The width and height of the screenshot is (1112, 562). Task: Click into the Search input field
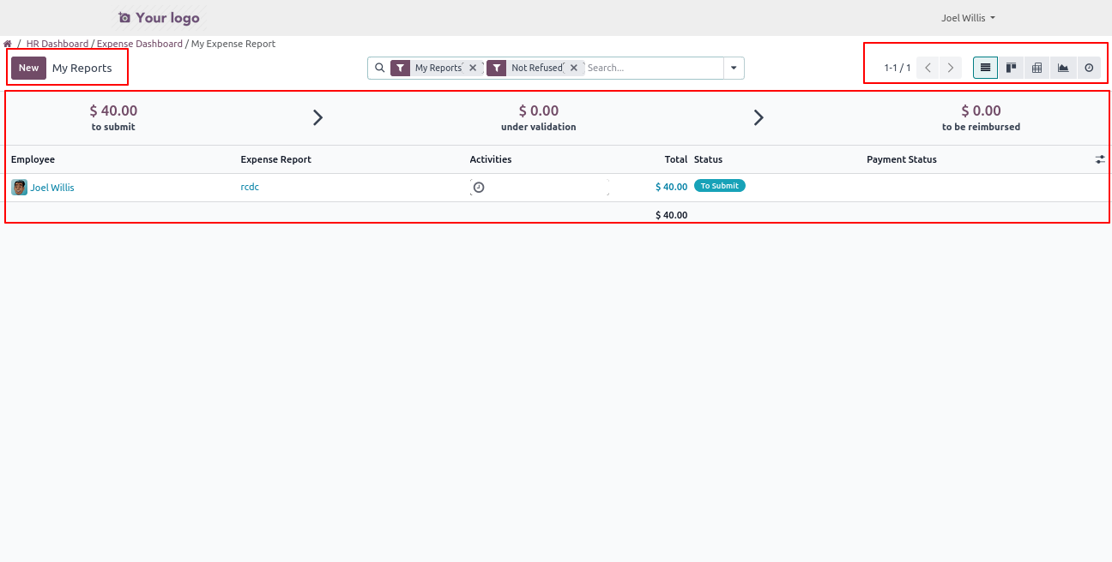tap(652, 68)
